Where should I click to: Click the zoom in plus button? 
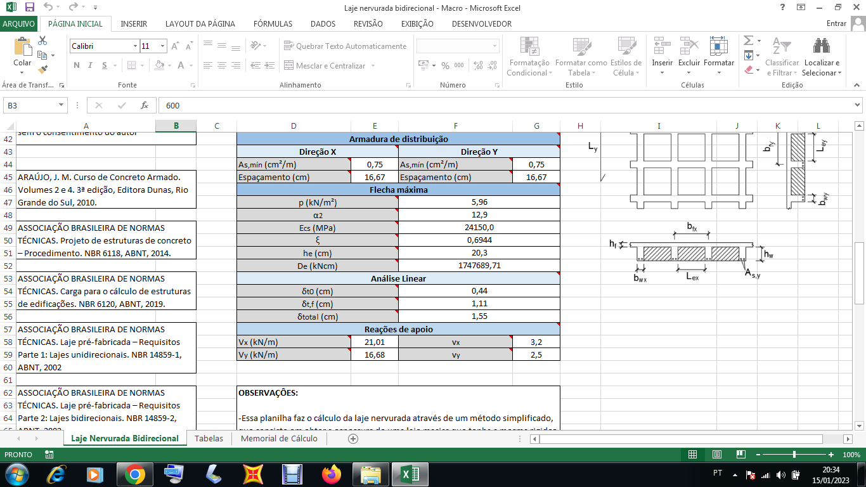(830, 455)
